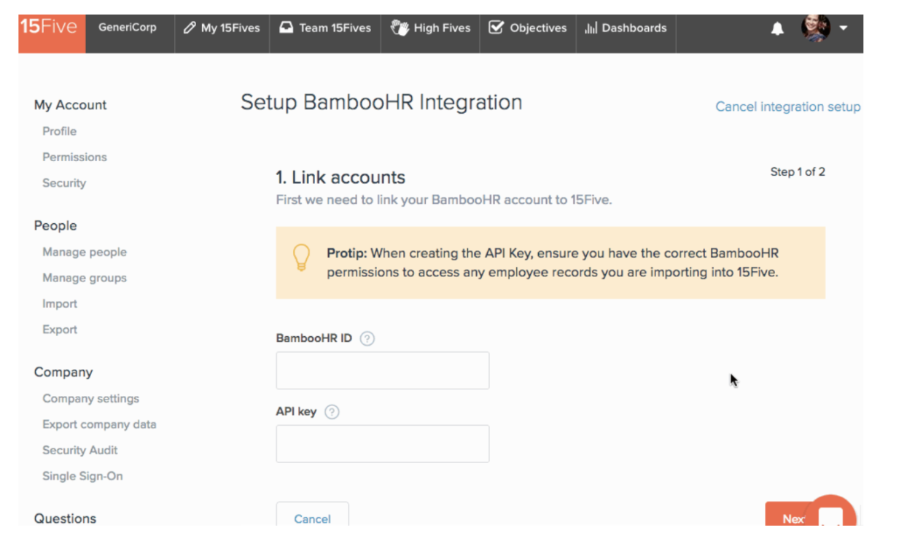The width and height of the screenshot is (907, 560).
Task: Click inside the BambooHR ID field
Action: (382, 370)
